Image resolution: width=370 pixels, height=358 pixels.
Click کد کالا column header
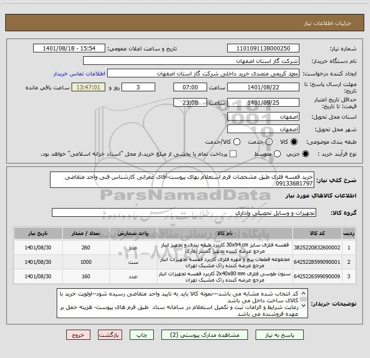point(317,233)
